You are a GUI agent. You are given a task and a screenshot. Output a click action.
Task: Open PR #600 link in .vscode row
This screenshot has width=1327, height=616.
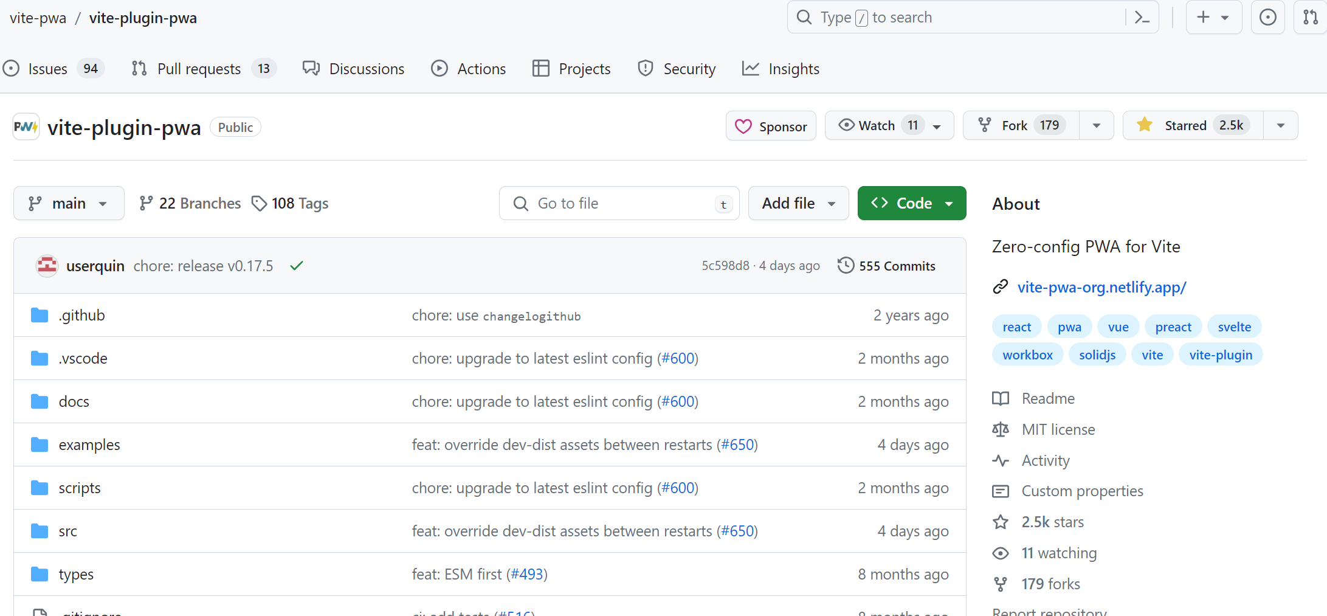point(678,358)
